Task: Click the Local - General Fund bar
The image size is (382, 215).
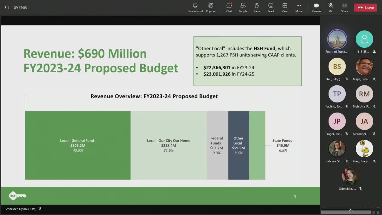Action: click(78, 145)
